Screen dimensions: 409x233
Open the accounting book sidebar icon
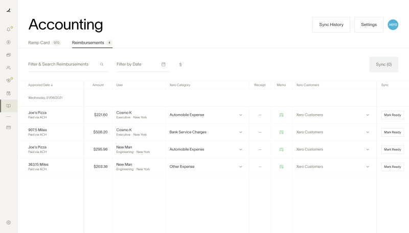9,106
